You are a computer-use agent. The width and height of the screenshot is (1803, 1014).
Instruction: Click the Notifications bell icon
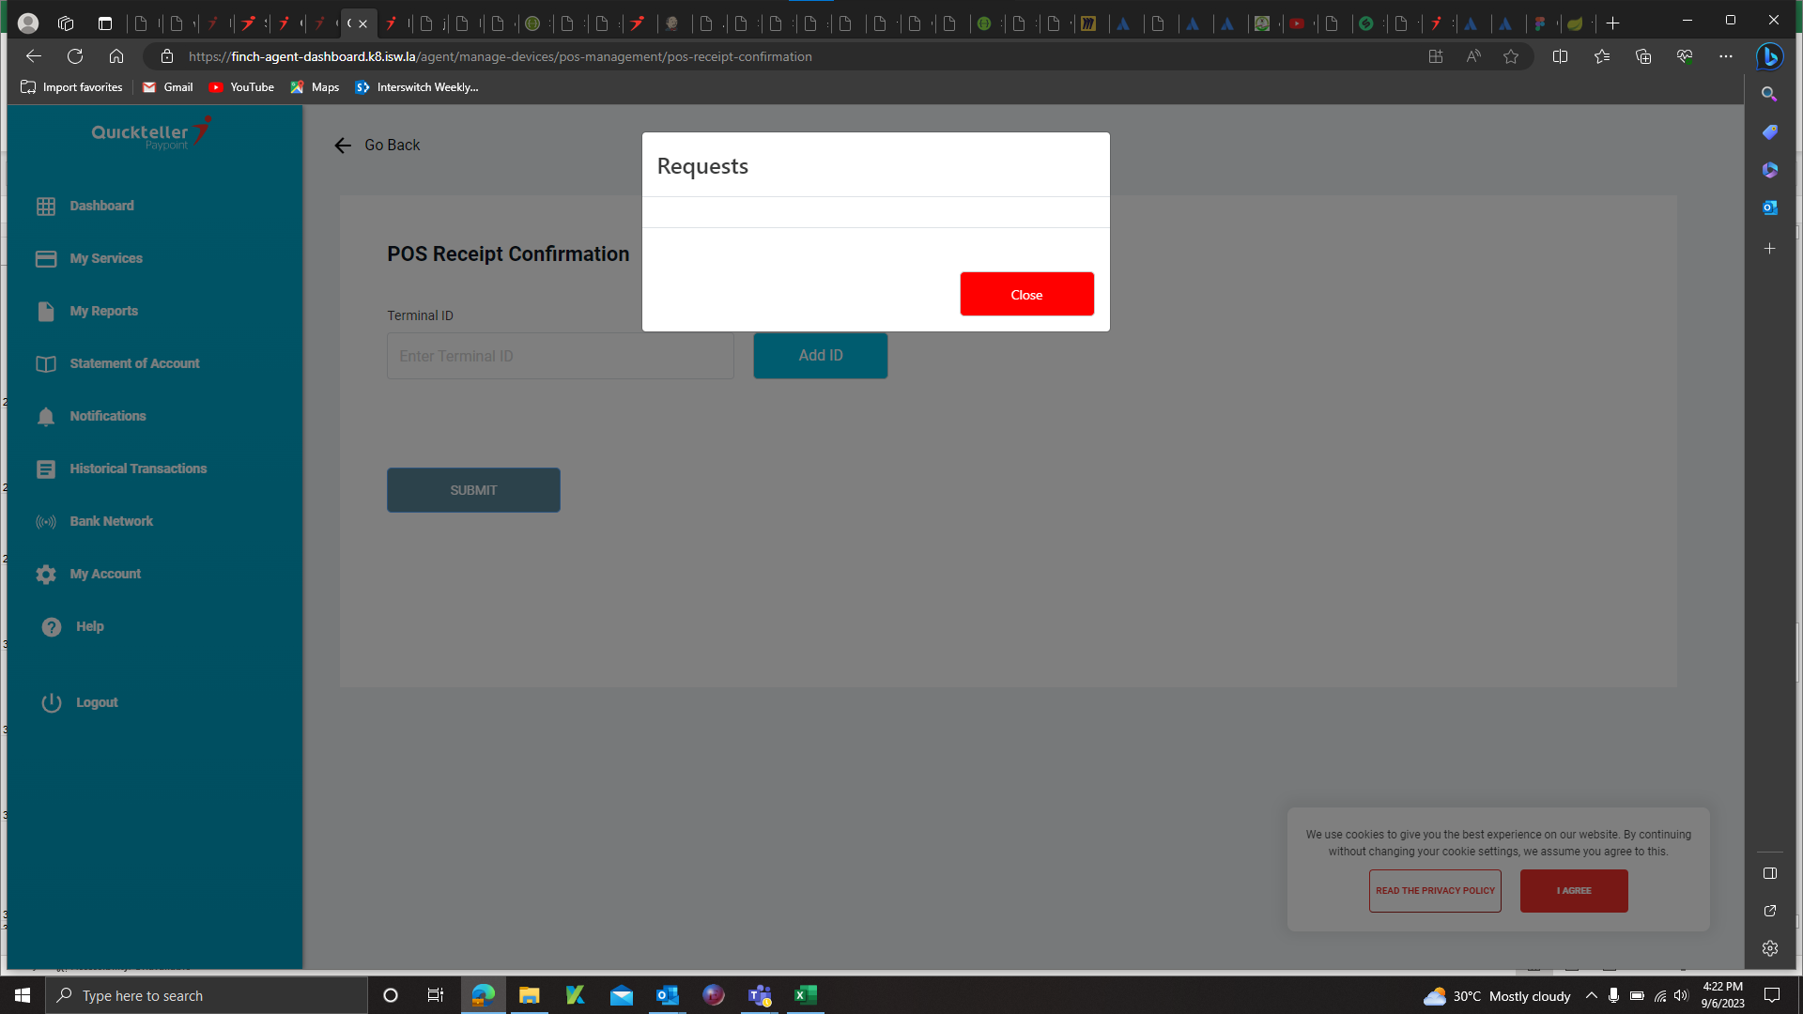pos(46,416)
